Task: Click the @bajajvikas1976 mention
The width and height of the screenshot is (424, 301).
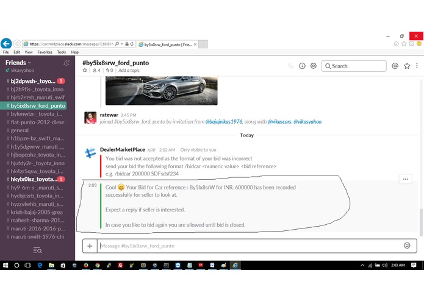Action: 224,122
